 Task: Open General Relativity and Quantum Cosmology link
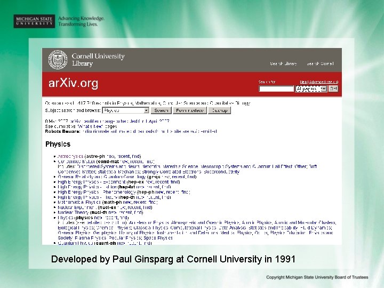[102, 177]
